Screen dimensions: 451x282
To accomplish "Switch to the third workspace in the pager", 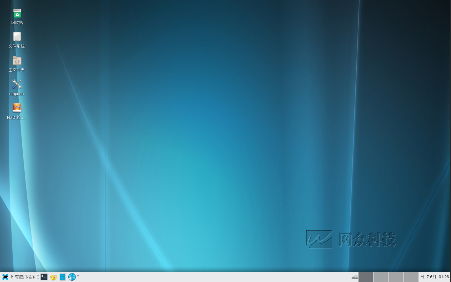I will (x=396, y=277).
